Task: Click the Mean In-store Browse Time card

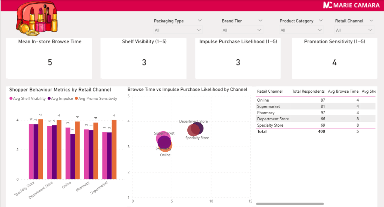Action: (x=50, y=58)
